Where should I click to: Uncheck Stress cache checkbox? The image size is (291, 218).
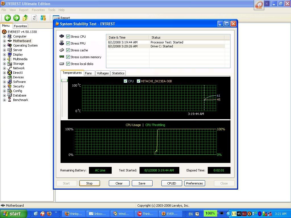(68, 50)
